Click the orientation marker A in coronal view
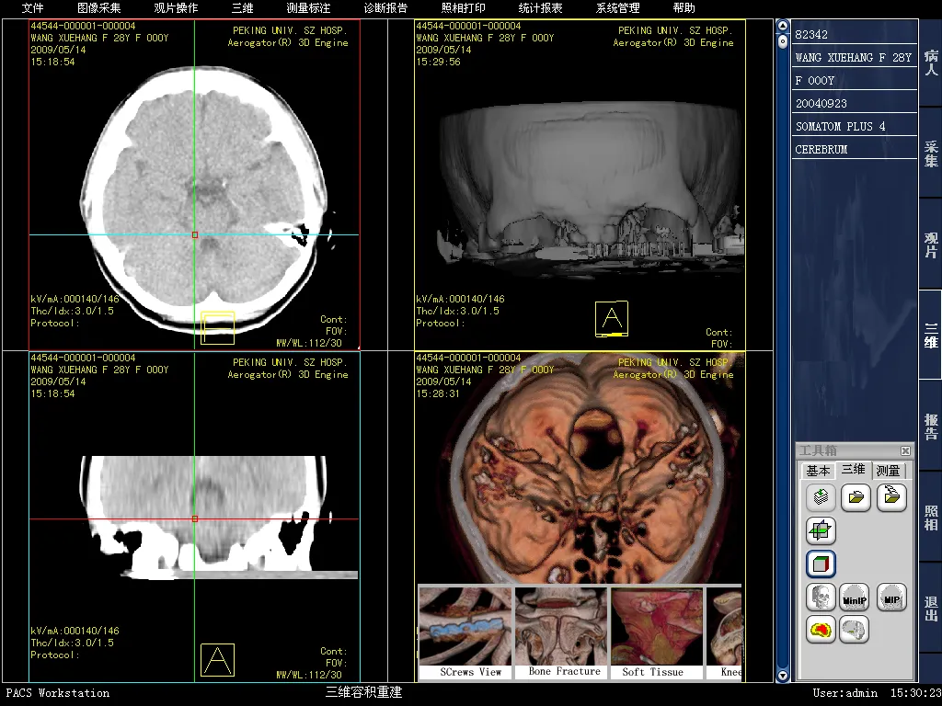This screenshot has height=706, width=942. [217, 660]
